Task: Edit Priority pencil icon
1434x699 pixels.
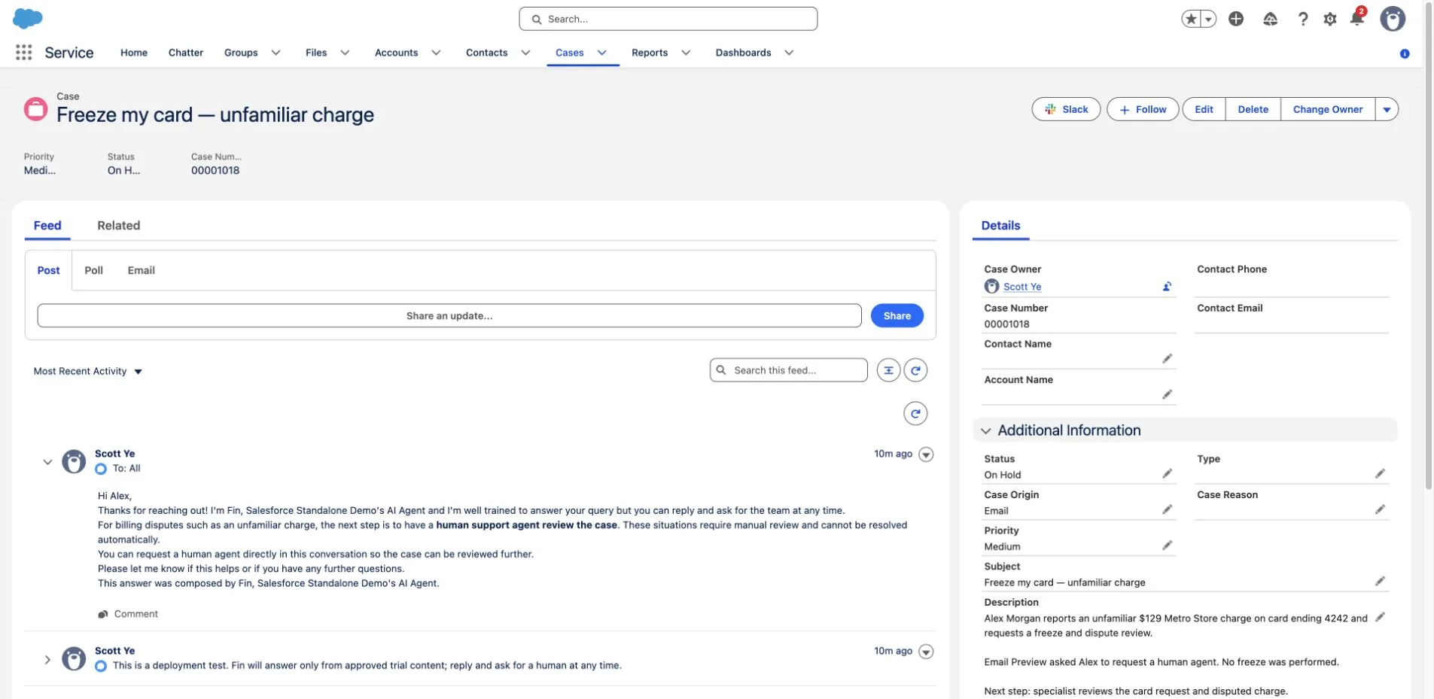Action: pos(1168,545)
